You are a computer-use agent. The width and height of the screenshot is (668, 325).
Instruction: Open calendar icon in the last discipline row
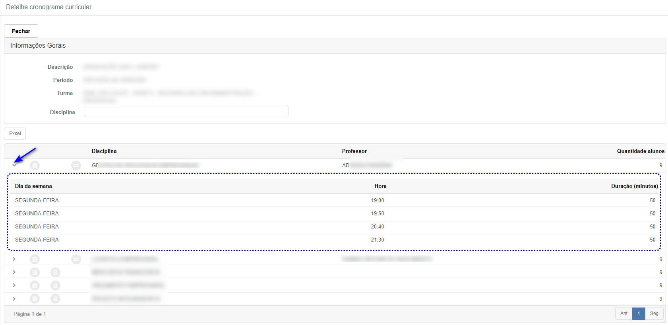tap(35, 299)
